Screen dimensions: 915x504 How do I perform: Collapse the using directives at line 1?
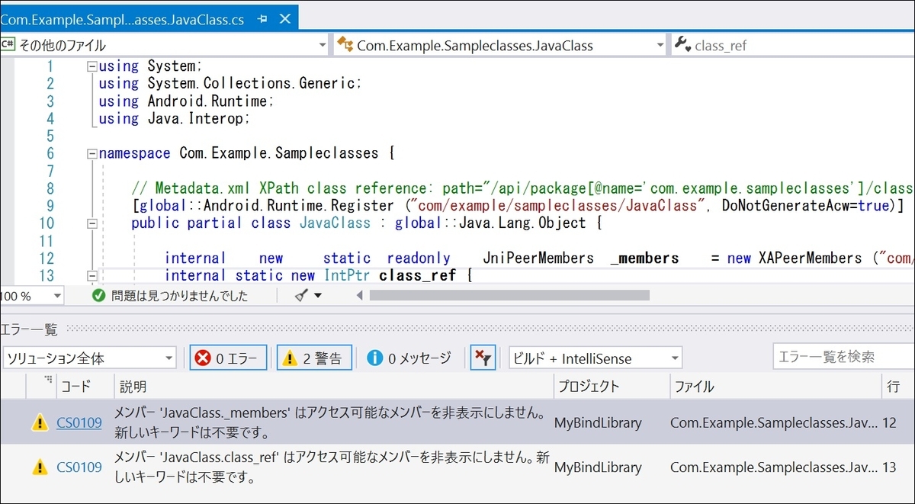(92, 66)
